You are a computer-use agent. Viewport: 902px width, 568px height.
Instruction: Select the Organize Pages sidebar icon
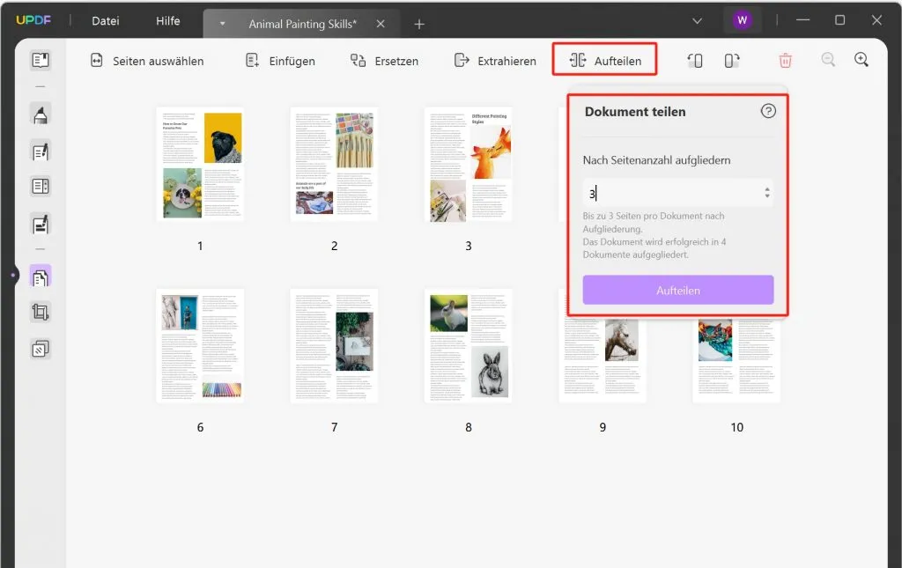41,277
